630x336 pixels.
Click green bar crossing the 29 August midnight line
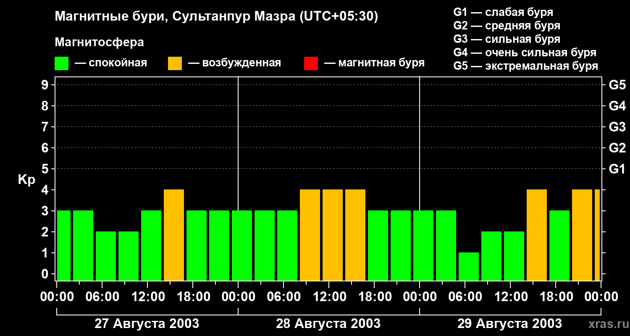423,245
